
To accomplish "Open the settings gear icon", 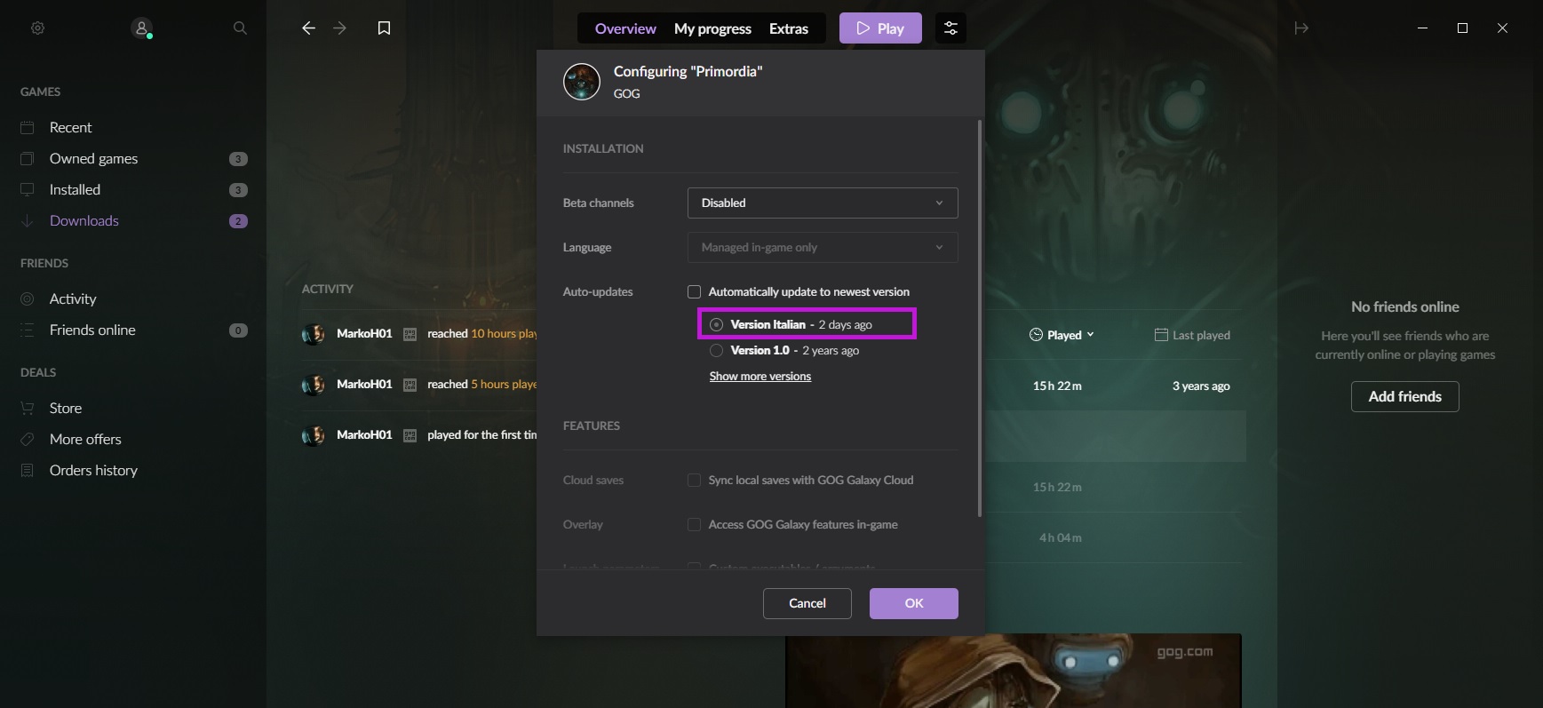I will (x=37, y=28).
